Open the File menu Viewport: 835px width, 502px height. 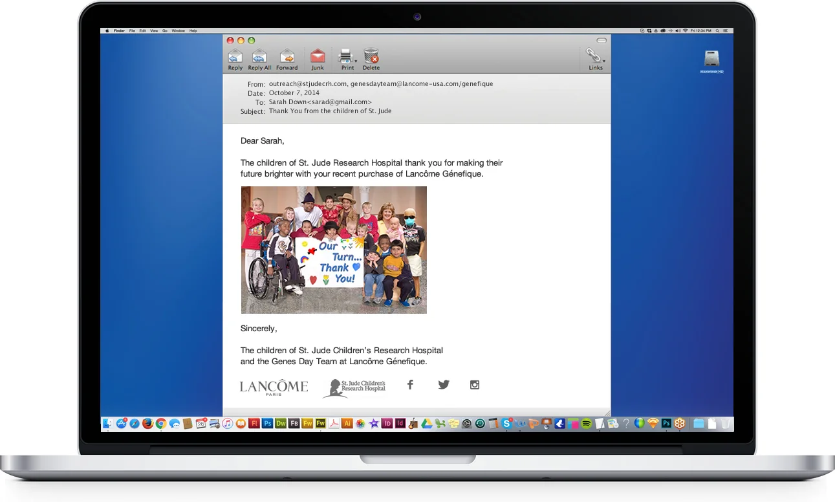click(x=132, y=30)
